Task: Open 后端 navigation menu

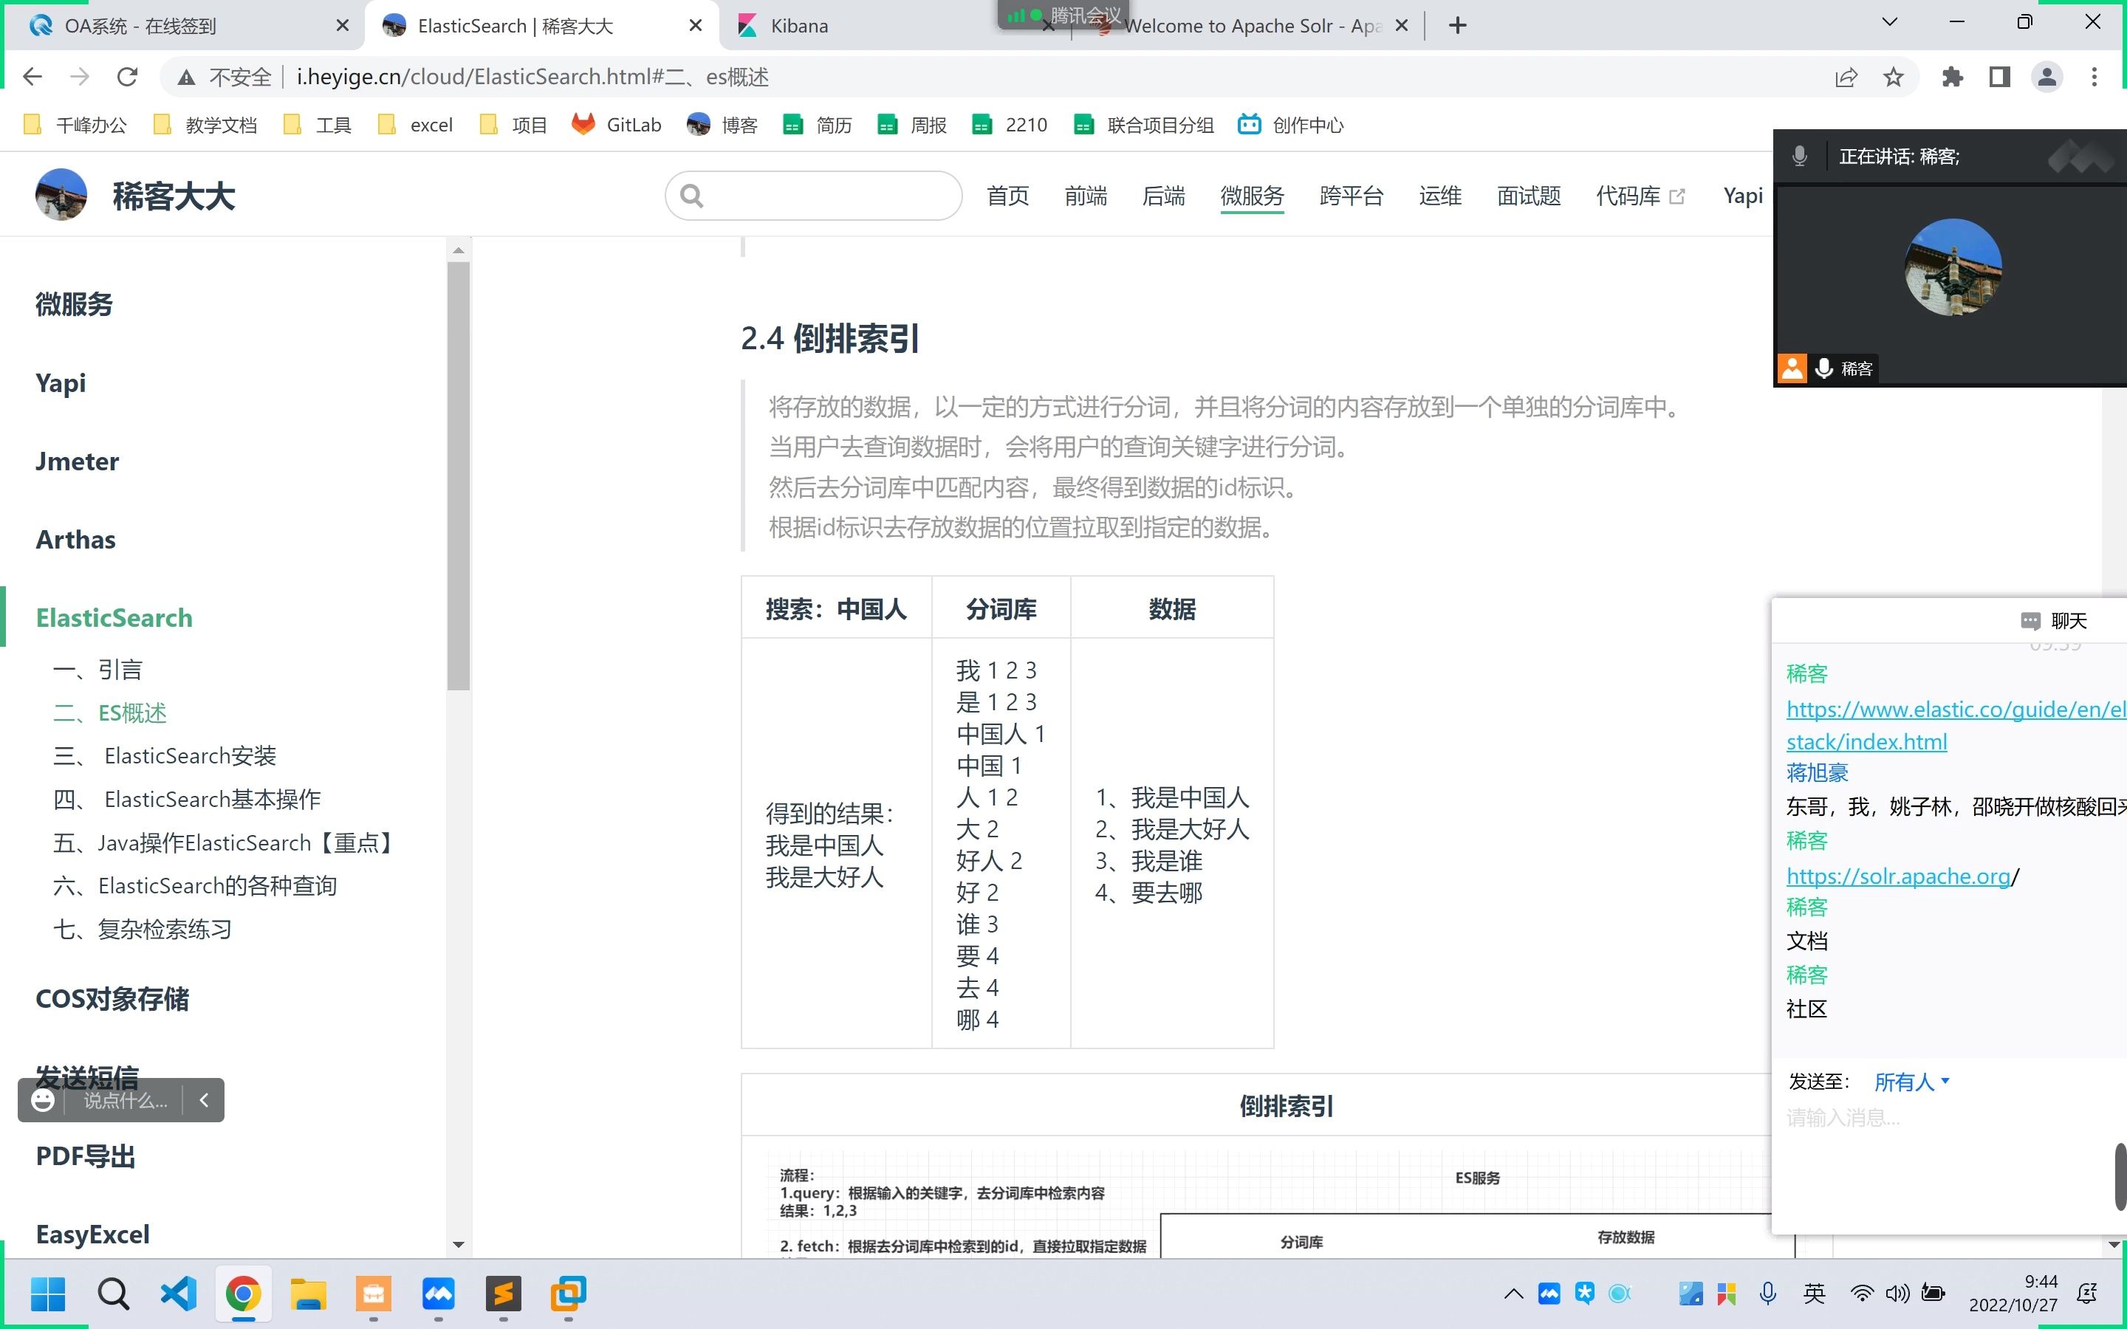Action: coord(1164,195)
